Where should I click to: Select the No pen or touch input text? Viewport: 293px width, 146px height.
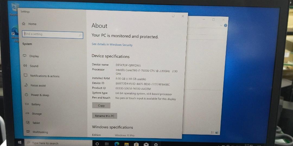pyautogui.click(x=146, y=98)
